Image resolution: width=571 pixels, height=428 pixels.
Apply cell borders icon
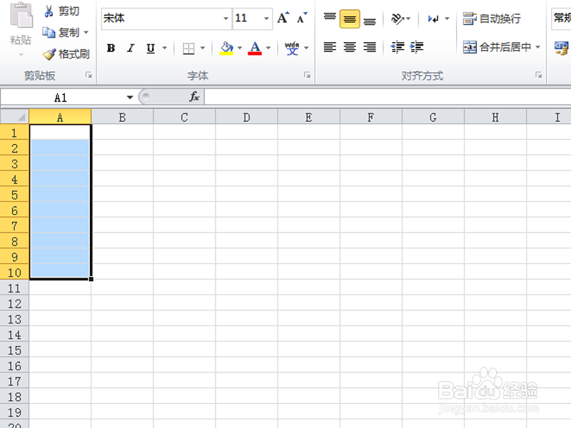click(x=188, y=48)
